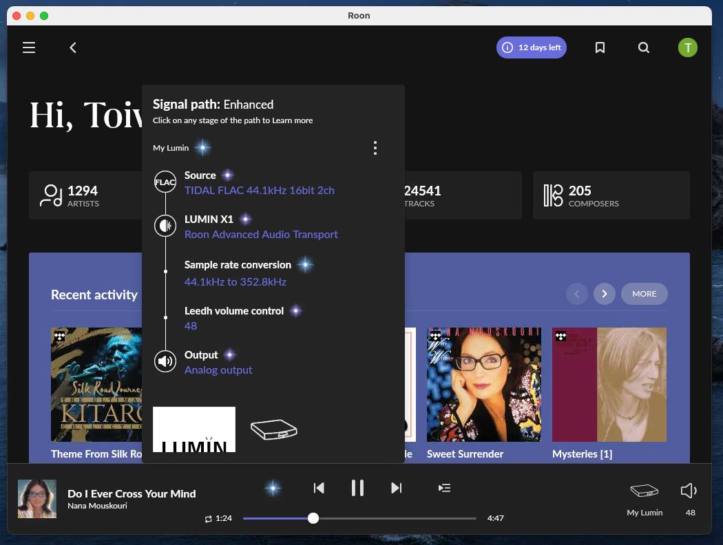
Task: Click the Leedh volume value 48
Action: click(191, 325)
